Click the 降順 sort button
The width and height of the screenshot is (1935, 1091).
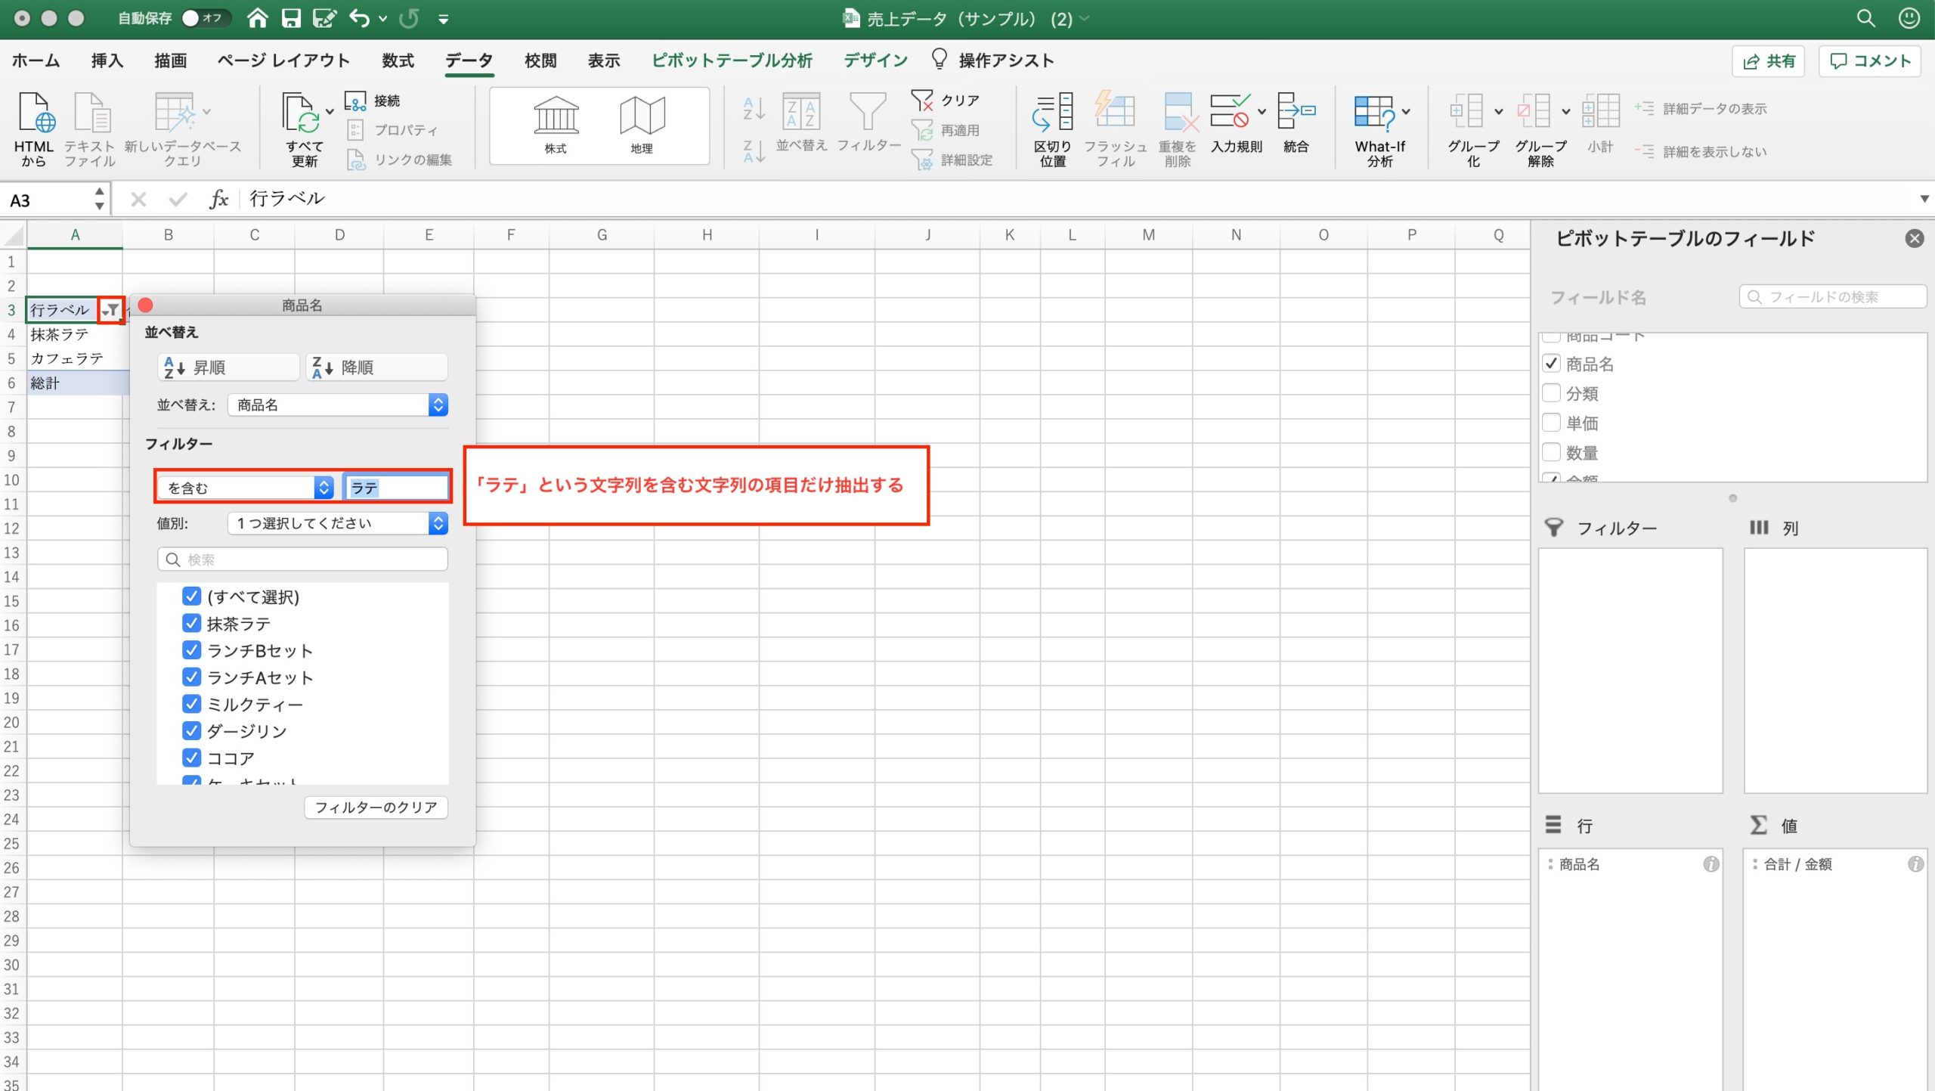(x=377, y=367)
